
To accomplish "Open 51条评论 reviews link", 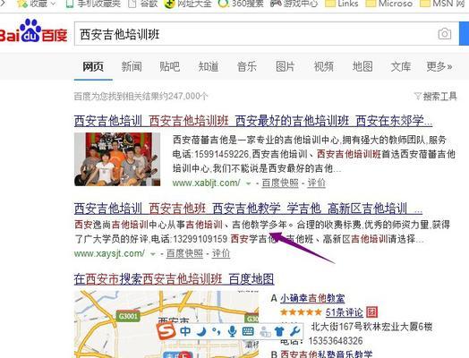I will 344,312.
